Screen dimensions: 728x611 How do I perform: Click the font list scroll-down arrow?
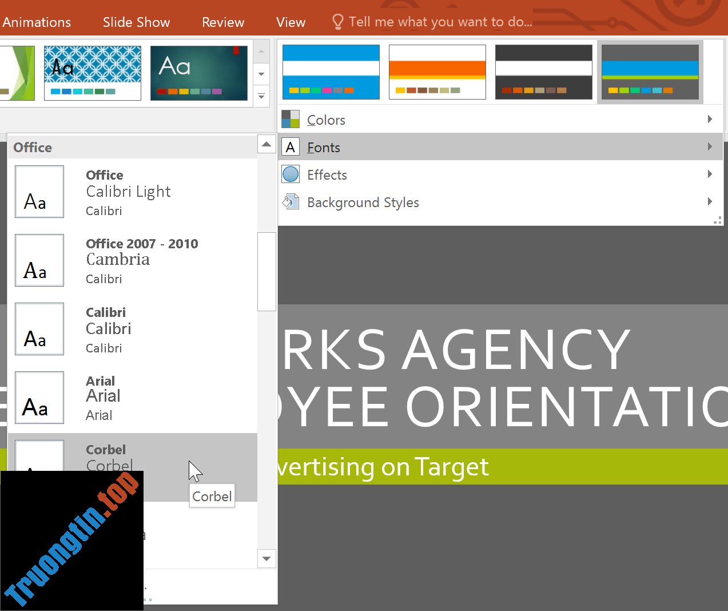coord(266,559)
